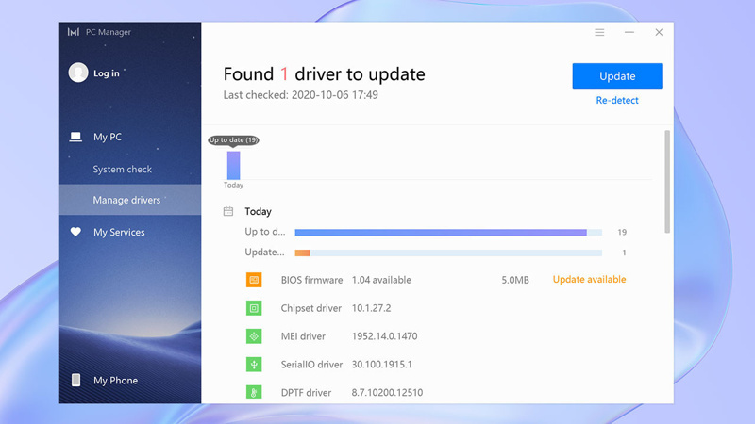Click the up-to-date count 19

click(x=622, y=232)
